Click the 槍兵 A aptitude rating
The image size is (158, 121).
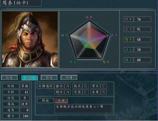click(x=67, y=86)
